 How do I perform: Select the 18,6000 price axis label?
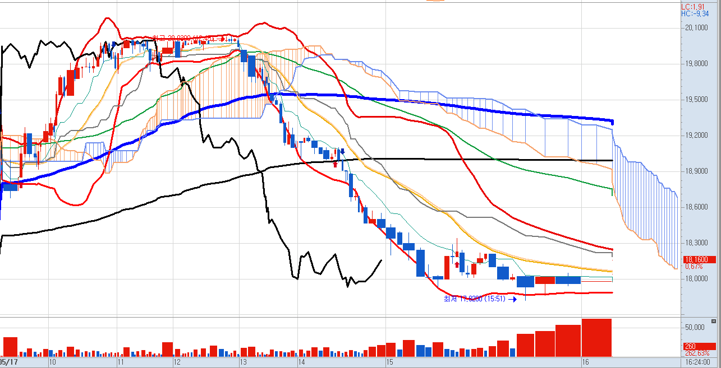(695, 207)
